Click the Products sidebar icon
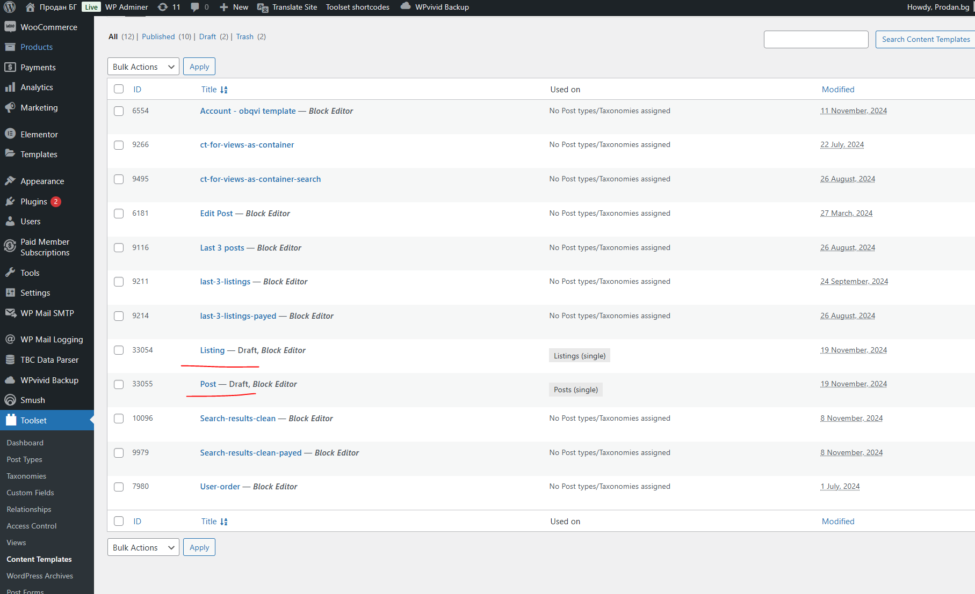 (10, 47)
